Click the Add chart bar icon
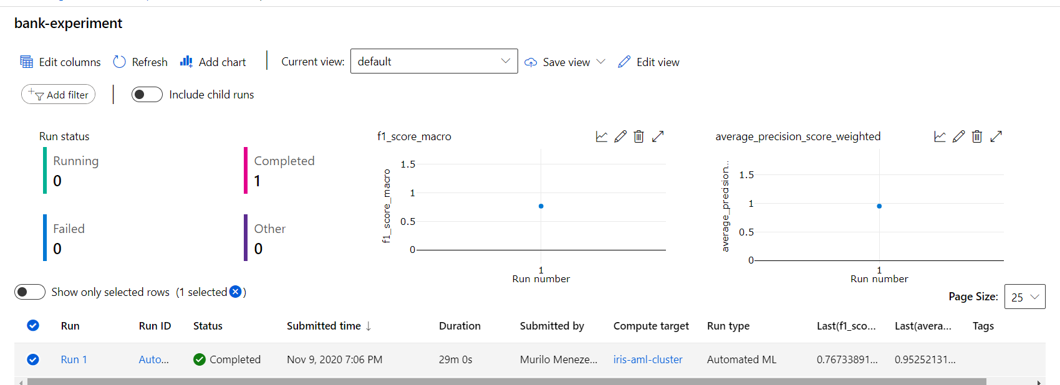1060x385 pixels. pos(186,61)
